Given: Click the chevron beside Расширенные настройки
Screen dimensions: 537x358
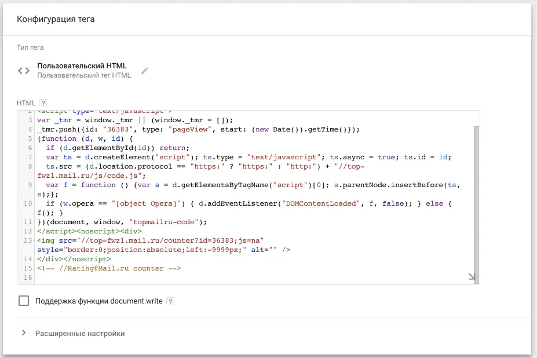Looking at the screenshot, I should point(24,334).
